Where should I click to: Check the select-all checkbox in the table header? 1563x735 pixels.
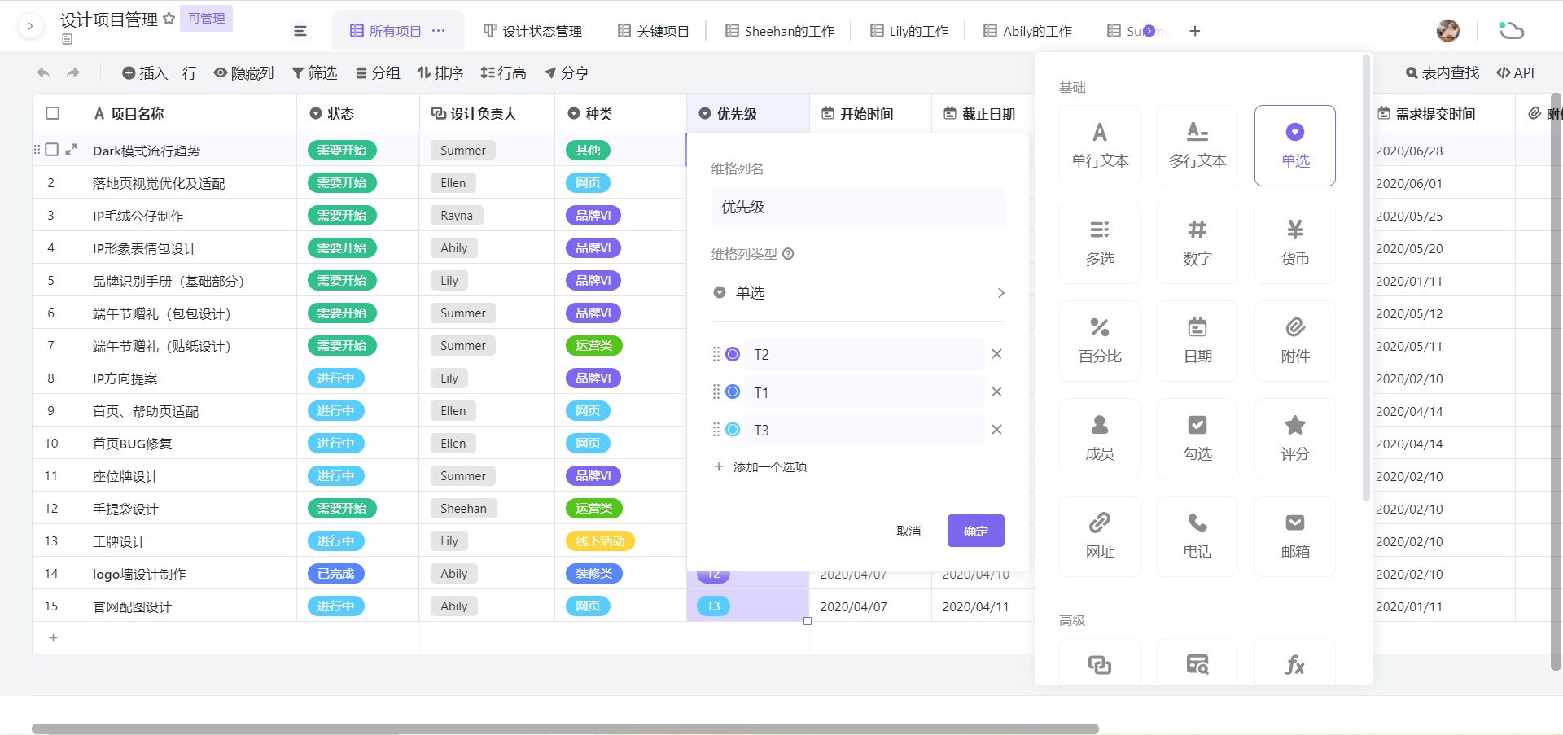click(x=52, y=113)
